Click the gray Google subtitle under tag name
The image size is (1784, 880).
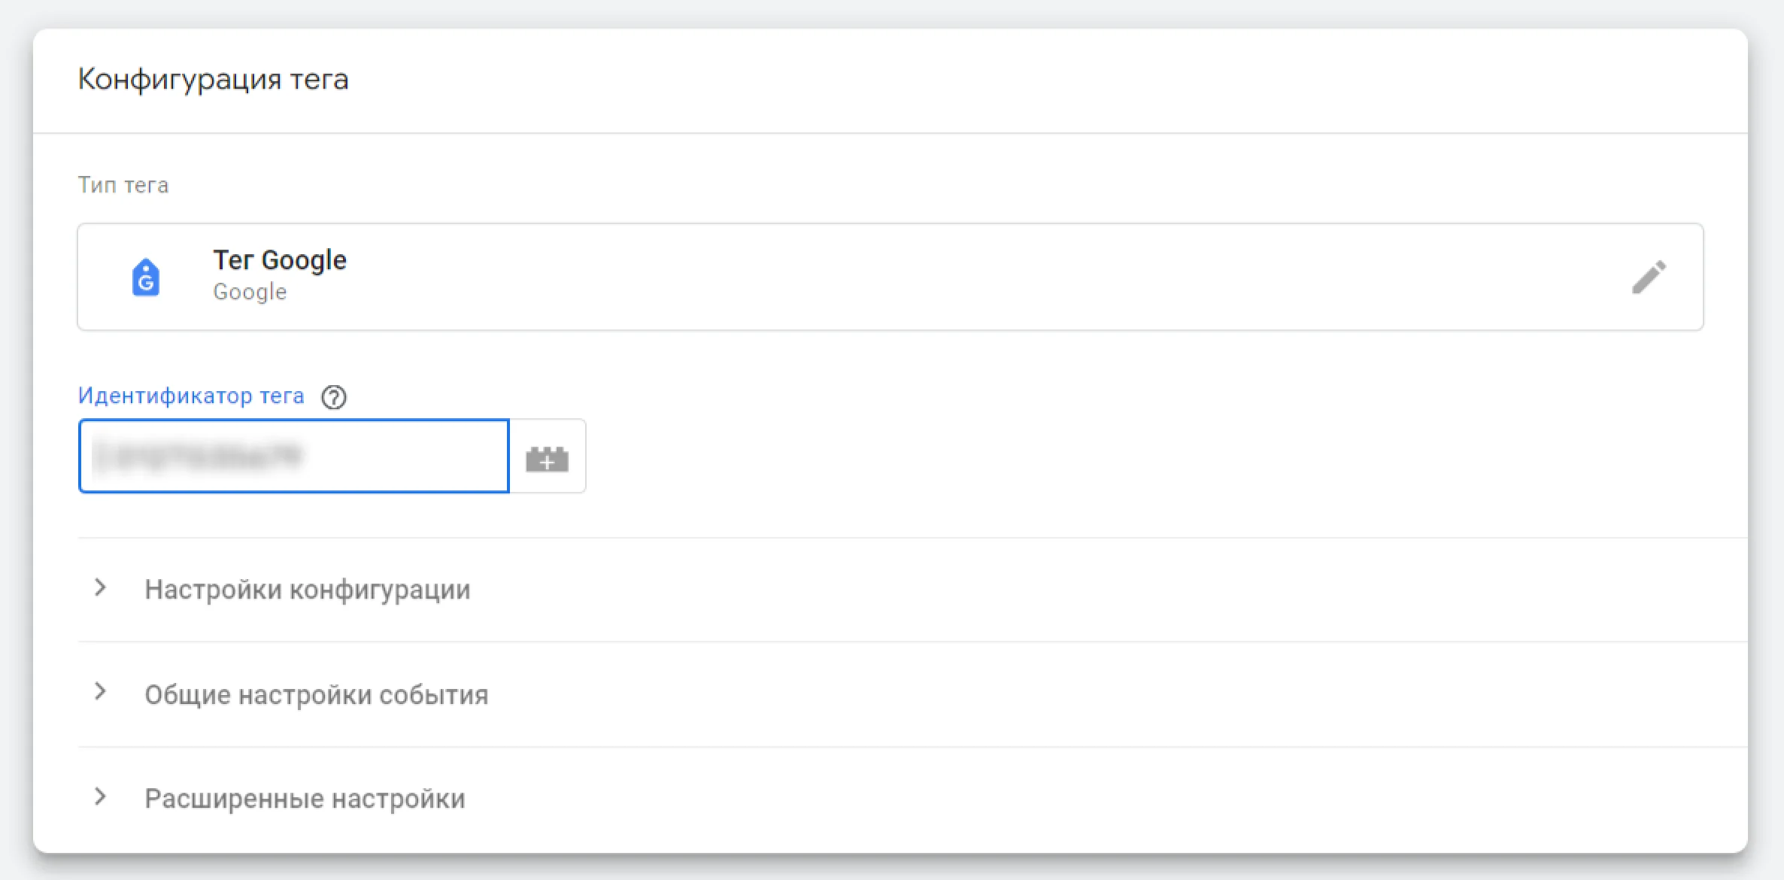(x=250, y=292)
